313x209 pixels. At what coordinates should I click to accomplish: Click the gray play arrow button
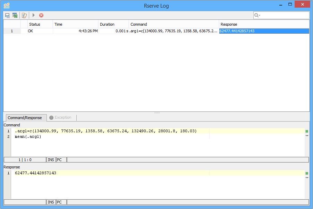click(34, 15)
